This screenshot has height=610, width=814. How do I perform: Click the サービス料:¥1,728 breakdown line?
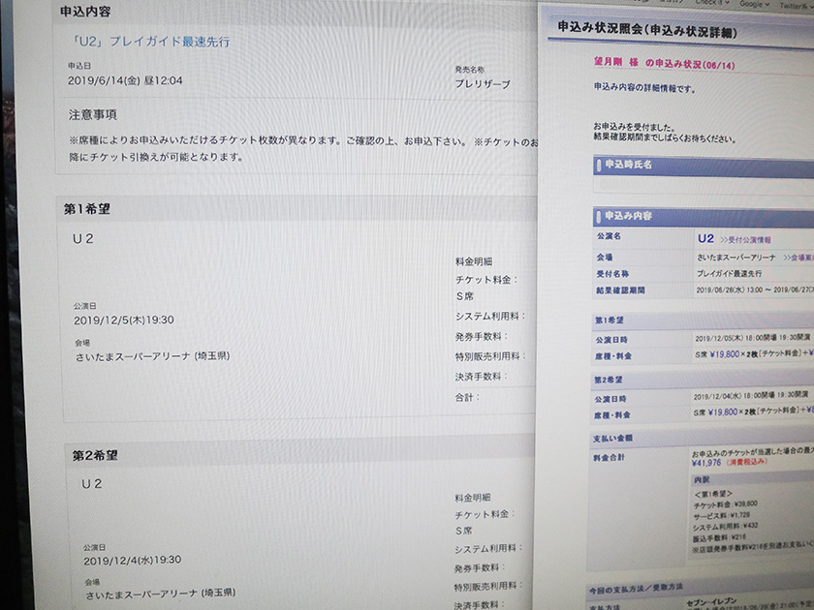pos(722,516)
